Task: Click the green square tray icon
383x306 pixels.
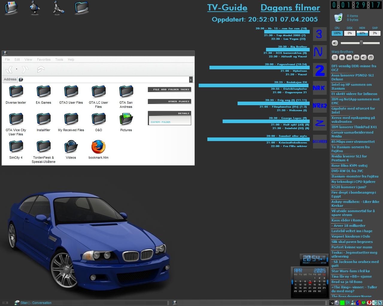Action: coord(342,303)
